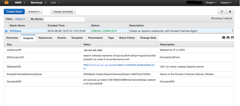
Task: Open the Edit dropdown
Action: [x=55, y=3]
